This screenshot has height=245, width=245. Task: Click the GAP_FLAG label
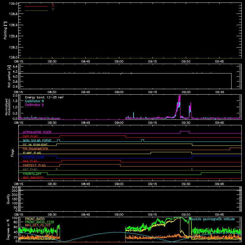(x=30, y=136)
